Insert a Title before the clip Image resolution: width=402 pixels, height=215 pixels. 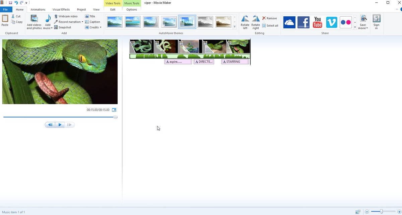tap(90, 16)
